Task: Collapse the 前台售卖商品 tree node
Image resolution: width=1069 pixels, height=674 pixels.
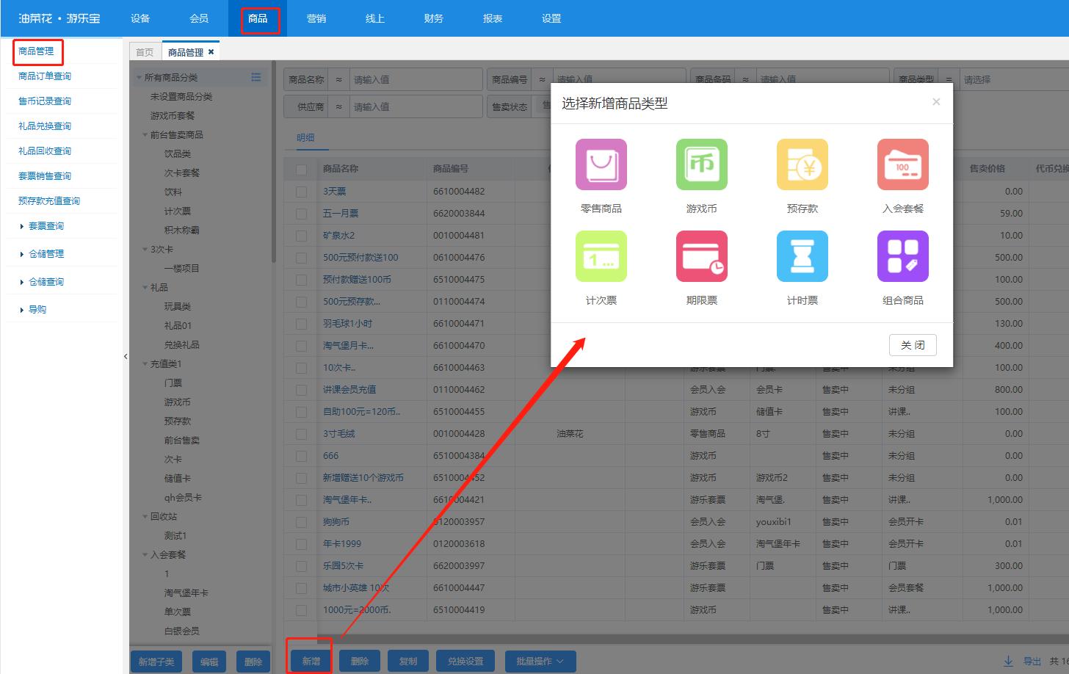Action: (x=145, y=134)
